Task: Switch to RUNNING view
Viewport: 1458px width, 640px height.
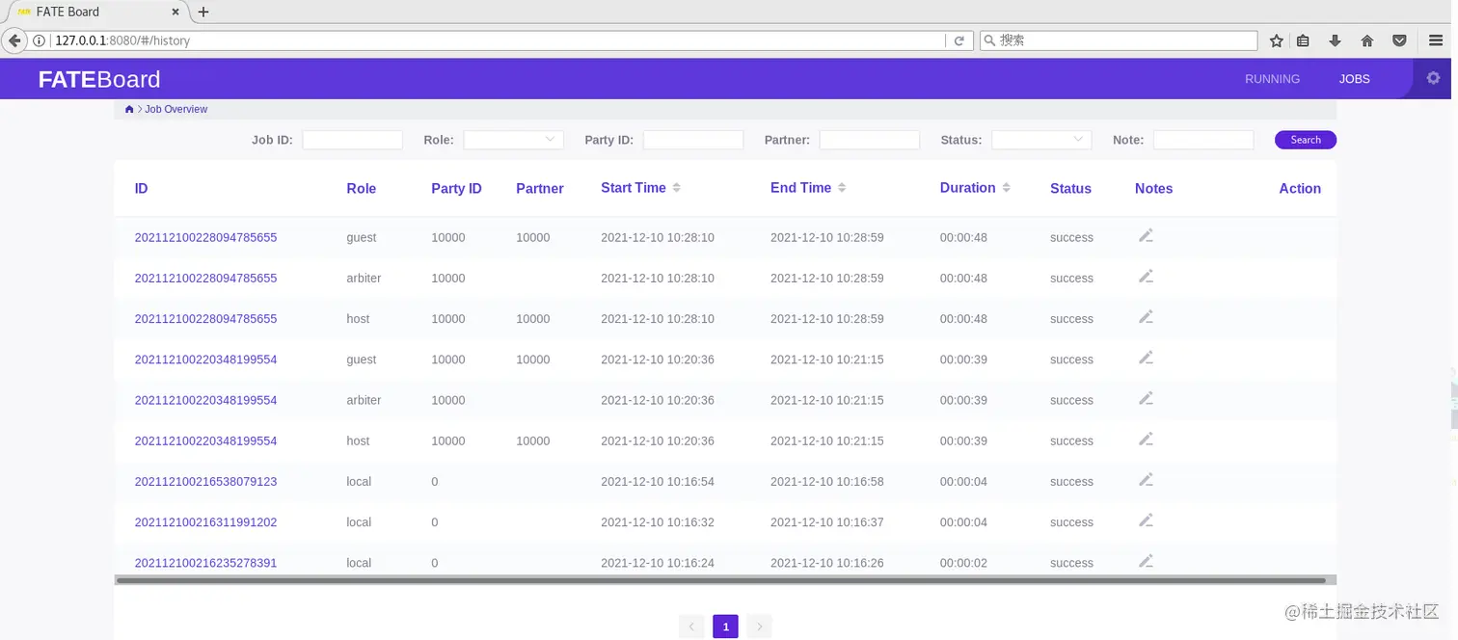Action: click(x=1272, y=79)
